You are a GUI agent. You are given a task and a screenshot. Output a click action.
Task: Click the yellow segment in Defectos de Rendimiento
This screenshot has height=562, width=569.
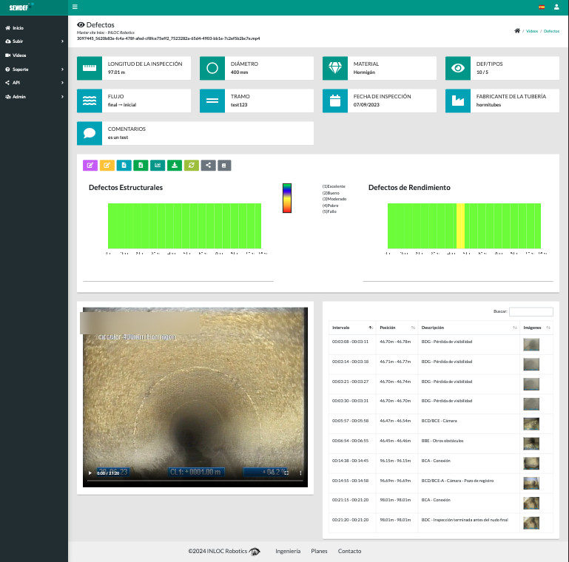460,226
